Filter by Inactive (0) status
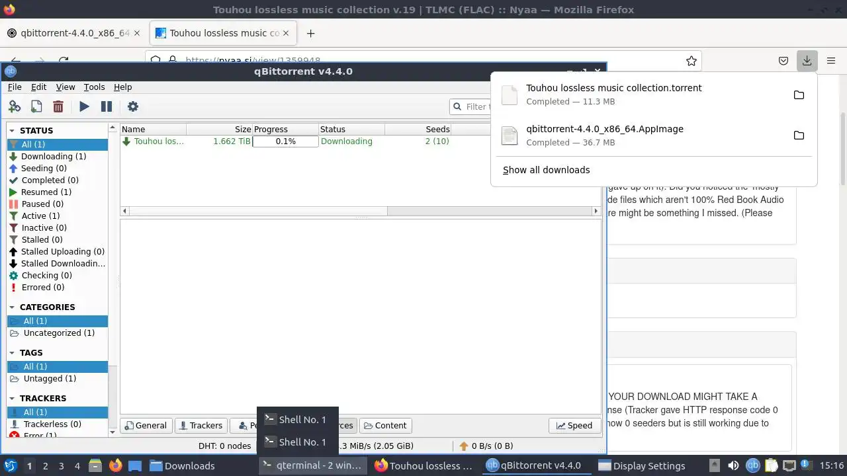This screenshot has height=476, width=847. 58,227
